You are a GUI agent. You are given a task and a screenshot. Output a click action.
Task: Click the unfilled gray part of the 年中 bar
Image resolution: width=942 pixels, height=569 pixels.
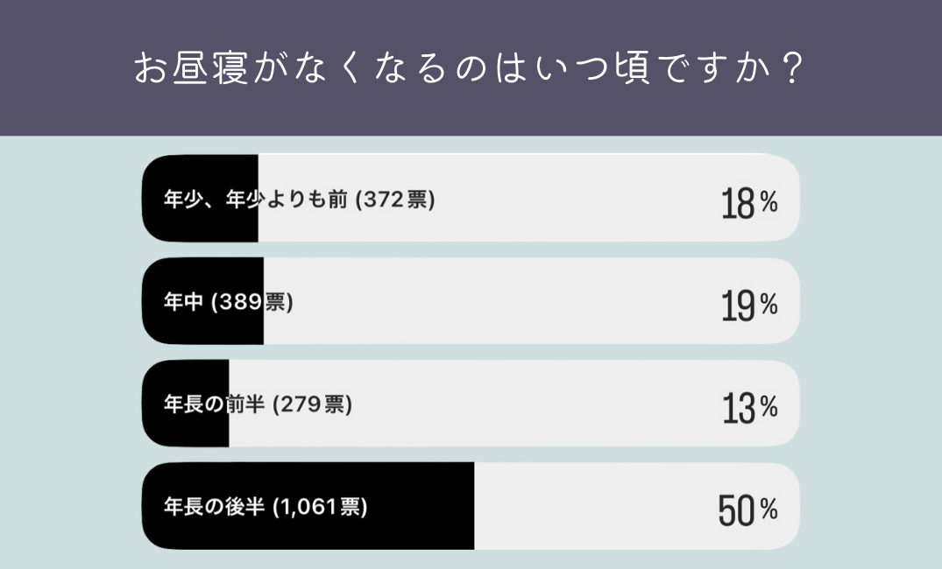pos(526,302)
